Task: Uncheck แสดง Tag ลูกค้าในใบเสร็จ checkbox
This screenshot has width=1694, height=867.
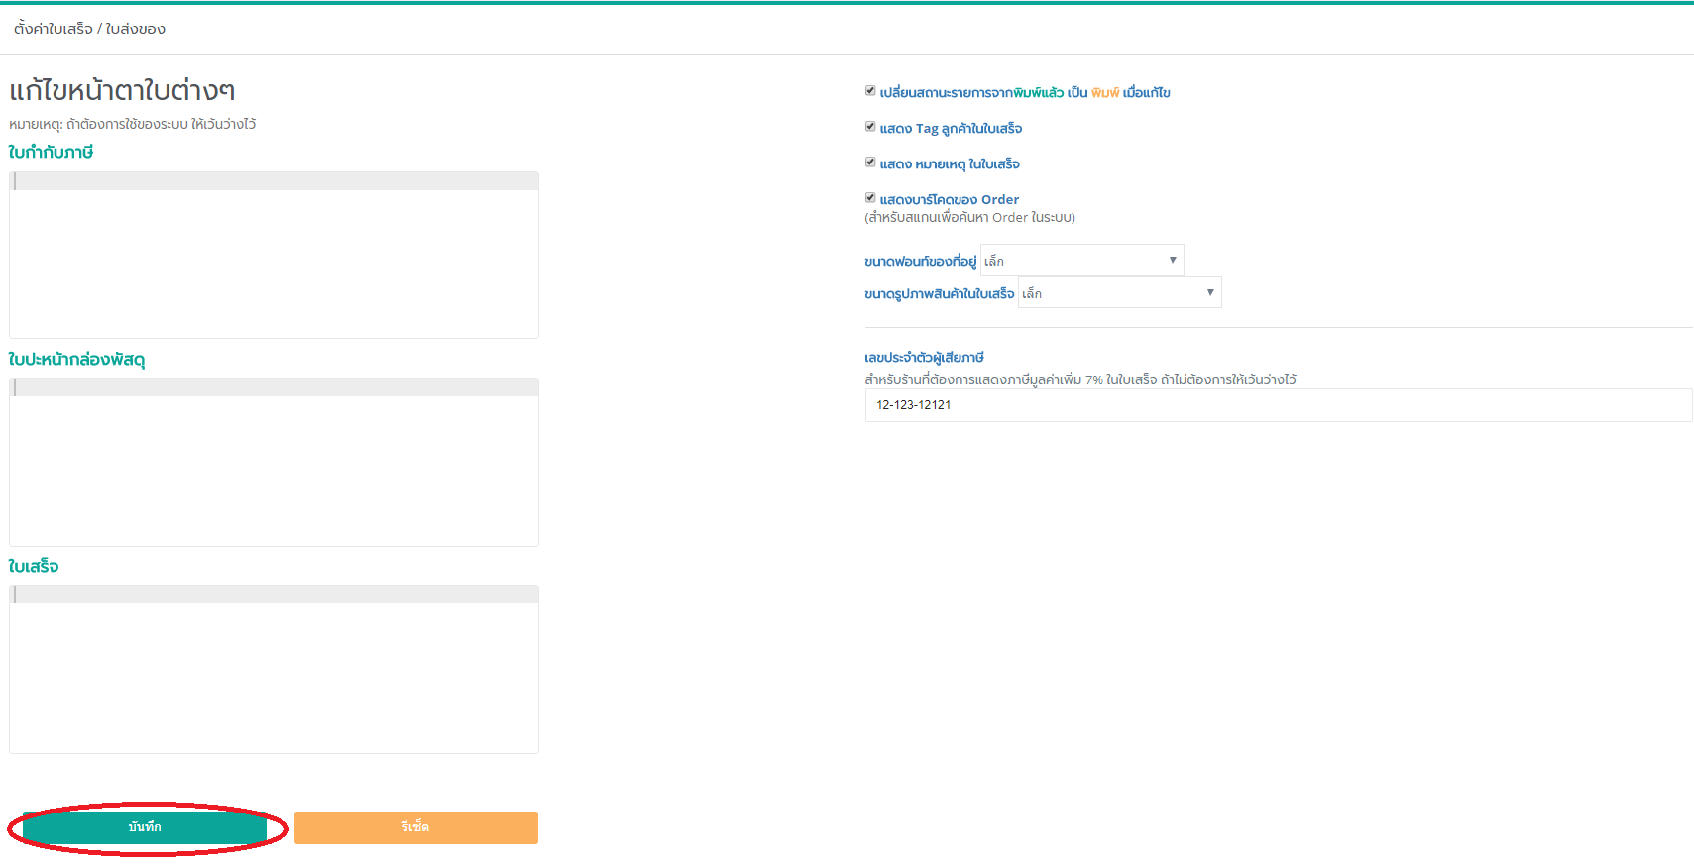Action: point(870,127)
